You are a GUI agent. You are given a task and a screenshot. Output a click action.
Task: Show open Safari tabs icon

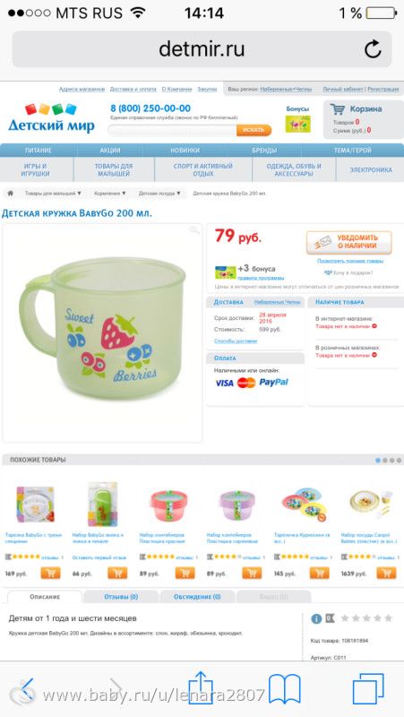368,688
